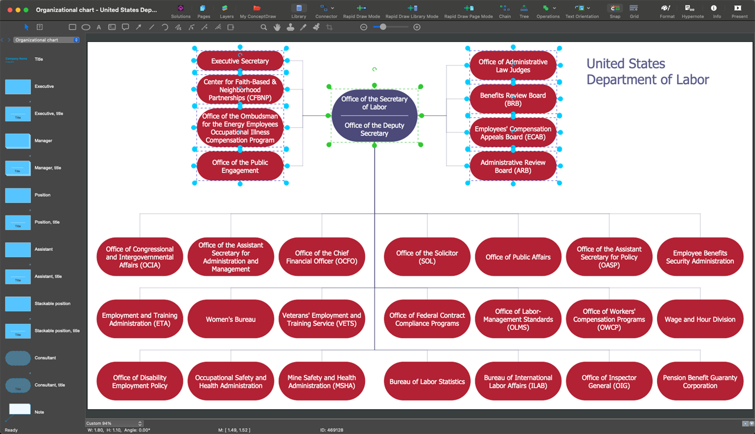Select the Ellipse drawing tool
Screen dimensions: 755x434
pos(86,27)
